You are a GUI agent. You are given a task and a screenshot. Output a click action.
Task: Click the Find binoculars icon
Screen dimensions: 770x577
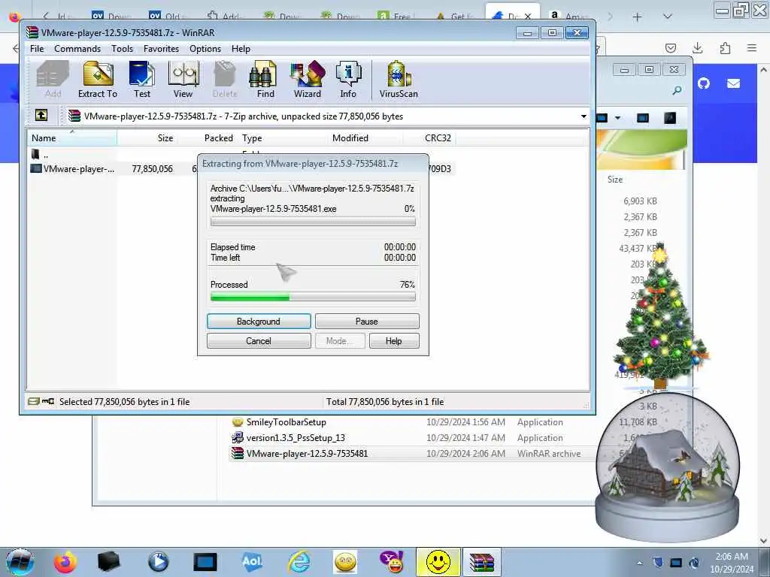[265, 80]
